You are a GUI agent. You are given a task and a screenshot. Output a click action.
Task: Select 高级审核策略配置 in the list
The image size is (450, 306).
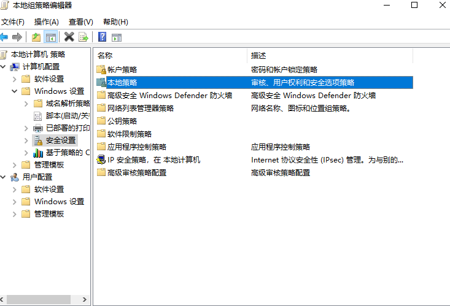tap(136, 173)
